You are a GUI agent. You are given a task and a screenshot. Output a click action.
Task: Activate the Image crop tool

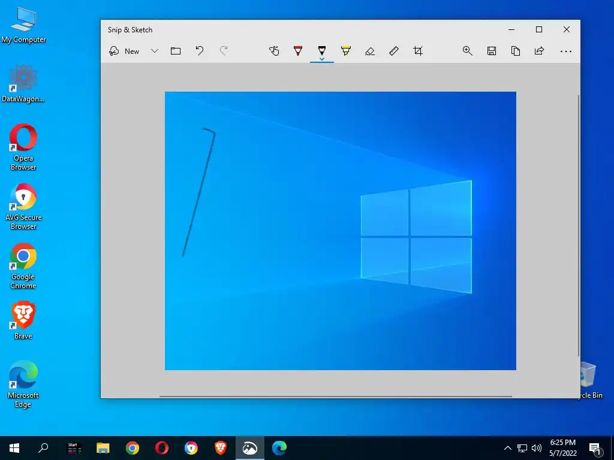418,51
